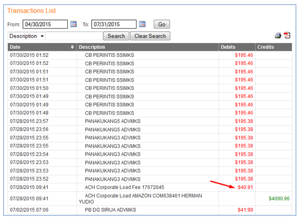Open the From date calendar picker
The image size is (299, 219).
click(x=73, y=25)
